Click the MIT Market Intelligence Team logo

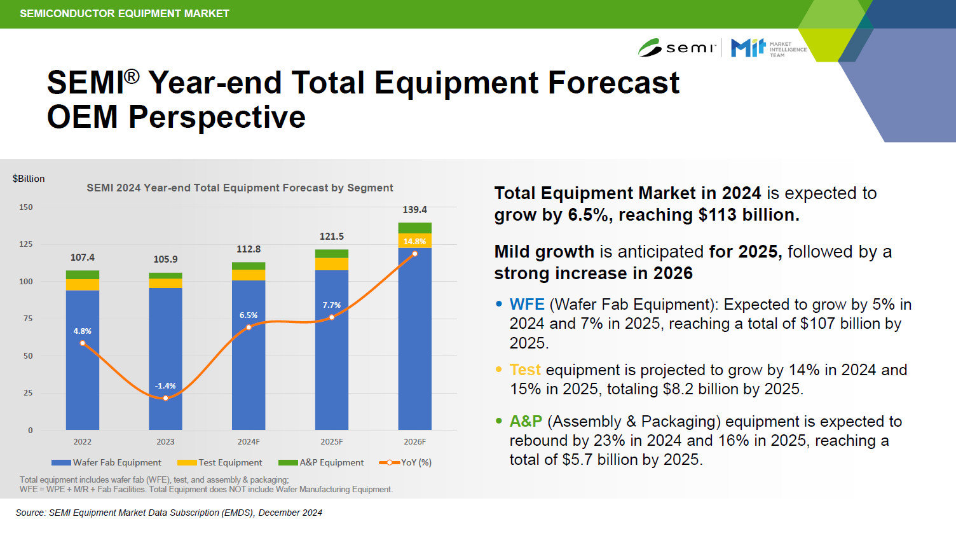coord(768,48)
